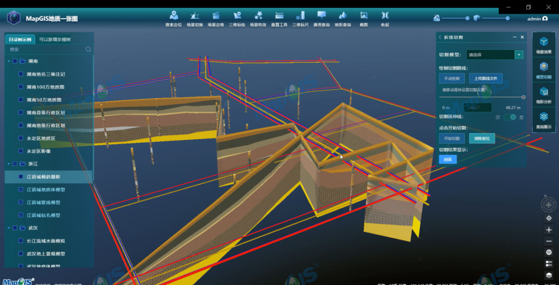Switch to the 目录树示例 tab
Screen dimensions: 559x285
(20, 39)
